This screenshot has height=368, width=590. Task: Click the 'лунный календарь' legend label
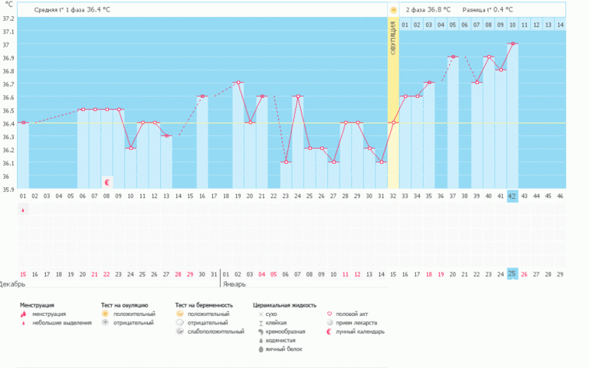(360, 331)
